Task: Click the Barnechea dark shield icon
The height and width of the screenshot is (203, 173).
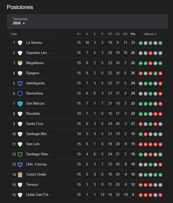Action: point(20,93)
